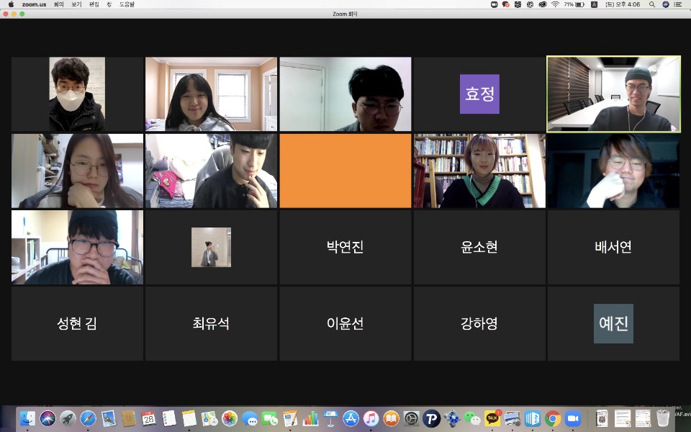Open the input source 'A' menu
This screenshot has width=691, height=432.
tap(594, 4)
